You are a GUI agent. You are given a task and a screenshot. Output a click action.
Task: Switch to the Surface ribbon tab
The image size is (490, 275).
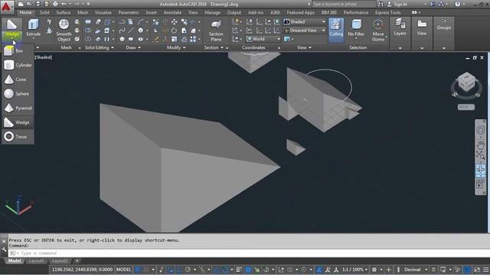click(64, 12)
